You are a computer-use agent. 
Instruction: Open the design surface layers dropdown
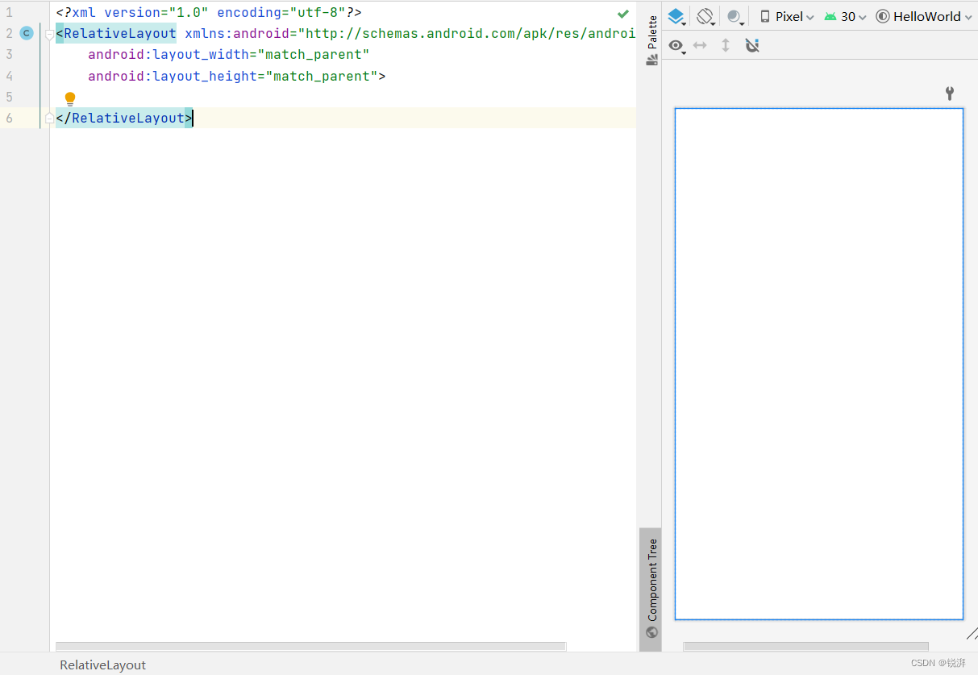pyautogui.click(x=677, y=16)
